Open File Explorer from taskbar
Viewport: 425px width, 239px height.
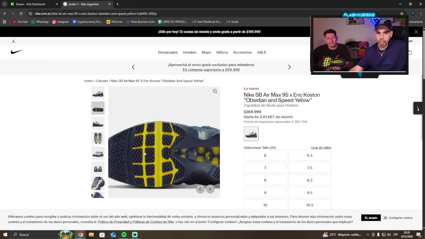click(91, 235)
